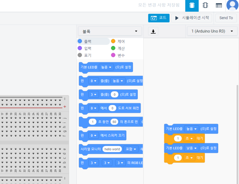Click green 계산 category color dot
239x184 pixels.
click(113, 48)
